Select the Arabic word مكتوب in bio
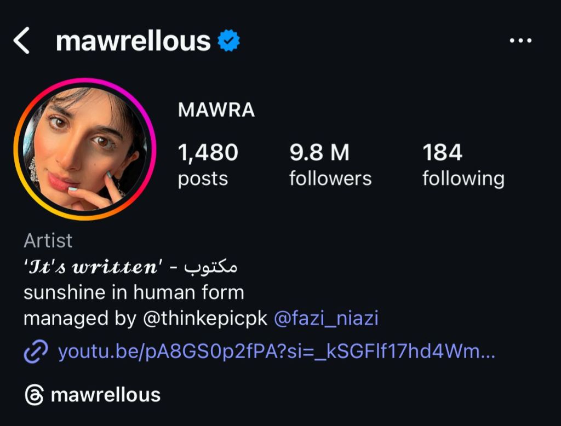Viewport: 561px width, 426px height. (x=211, y=267)
